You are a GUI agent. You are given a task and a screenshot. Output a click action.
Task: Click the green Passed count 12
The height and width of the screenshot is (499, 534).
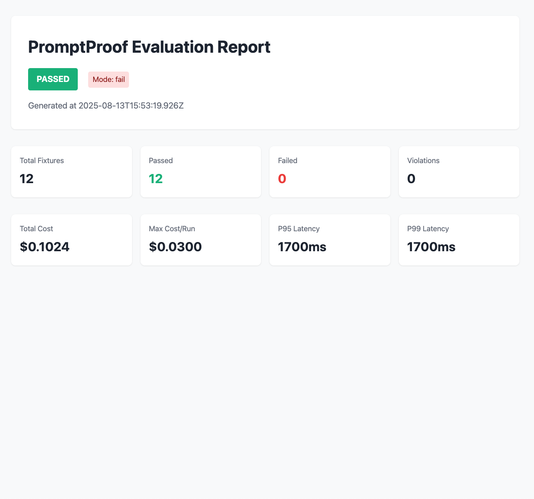156,179
